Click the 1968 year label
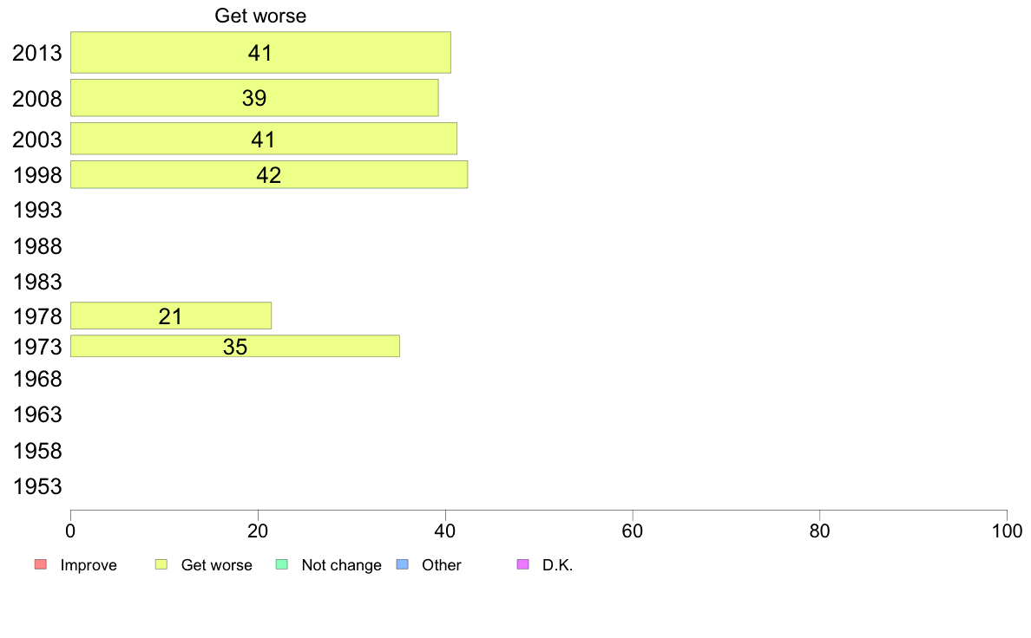1031x638 pixels. pyautogui.click(x=37, y=379)
